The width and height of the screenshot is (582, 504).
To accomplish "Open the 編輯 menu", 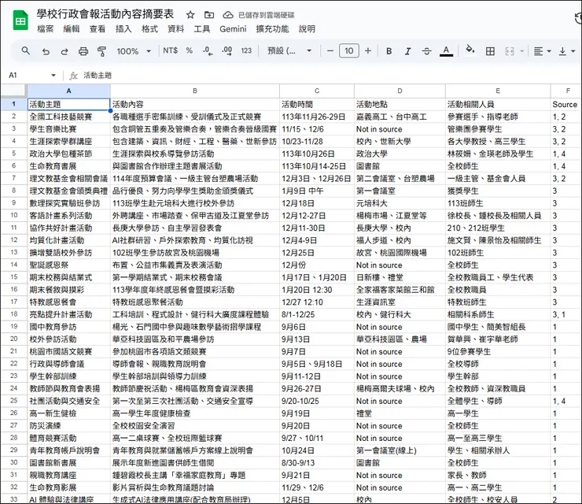I will 72,29.
